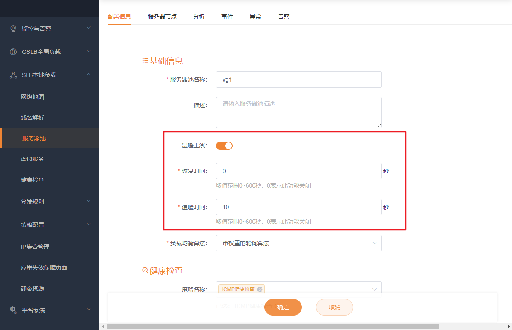
Task: Click the 确定 confirm button
Action: coord(283,307)
